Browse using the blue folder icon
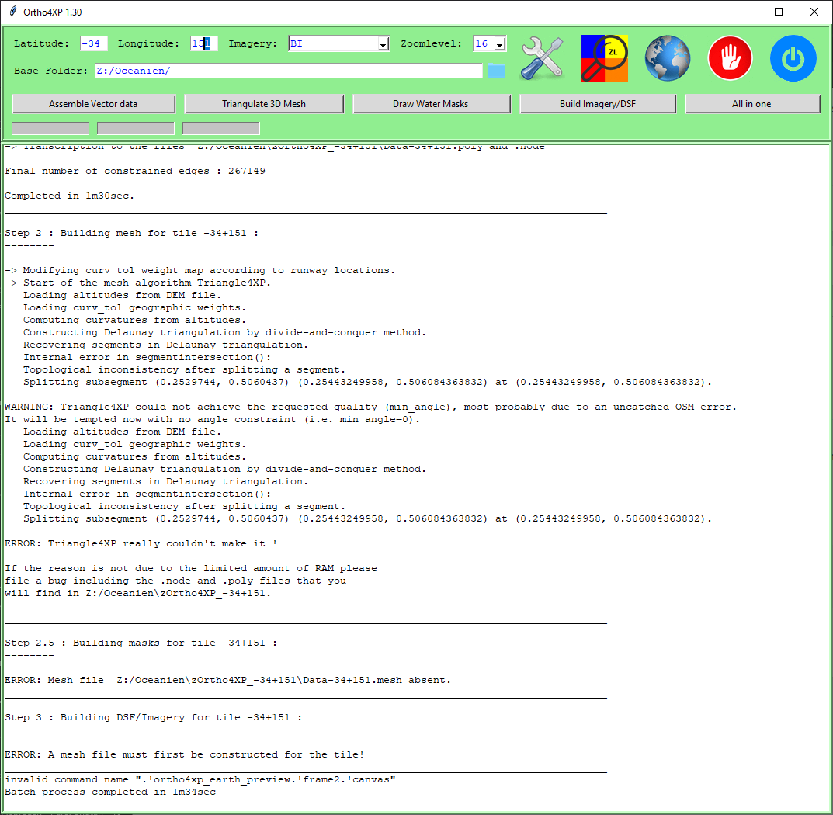The width and height of the screenshot is (833, 815). coord(496,71)
